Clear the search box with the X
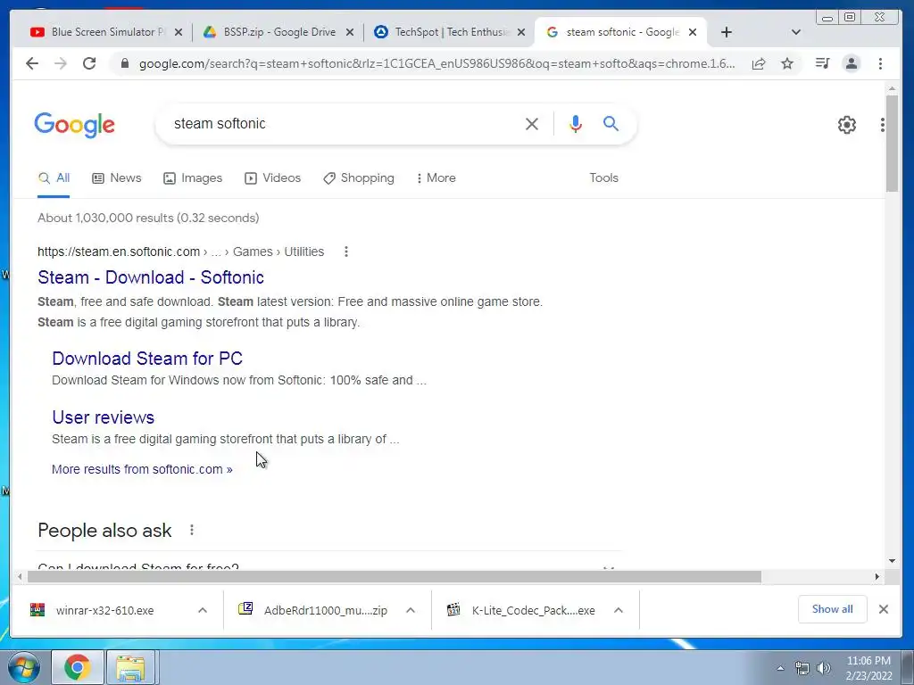Image resolution: width=914 pixels, height=685 pixels. 532,123
